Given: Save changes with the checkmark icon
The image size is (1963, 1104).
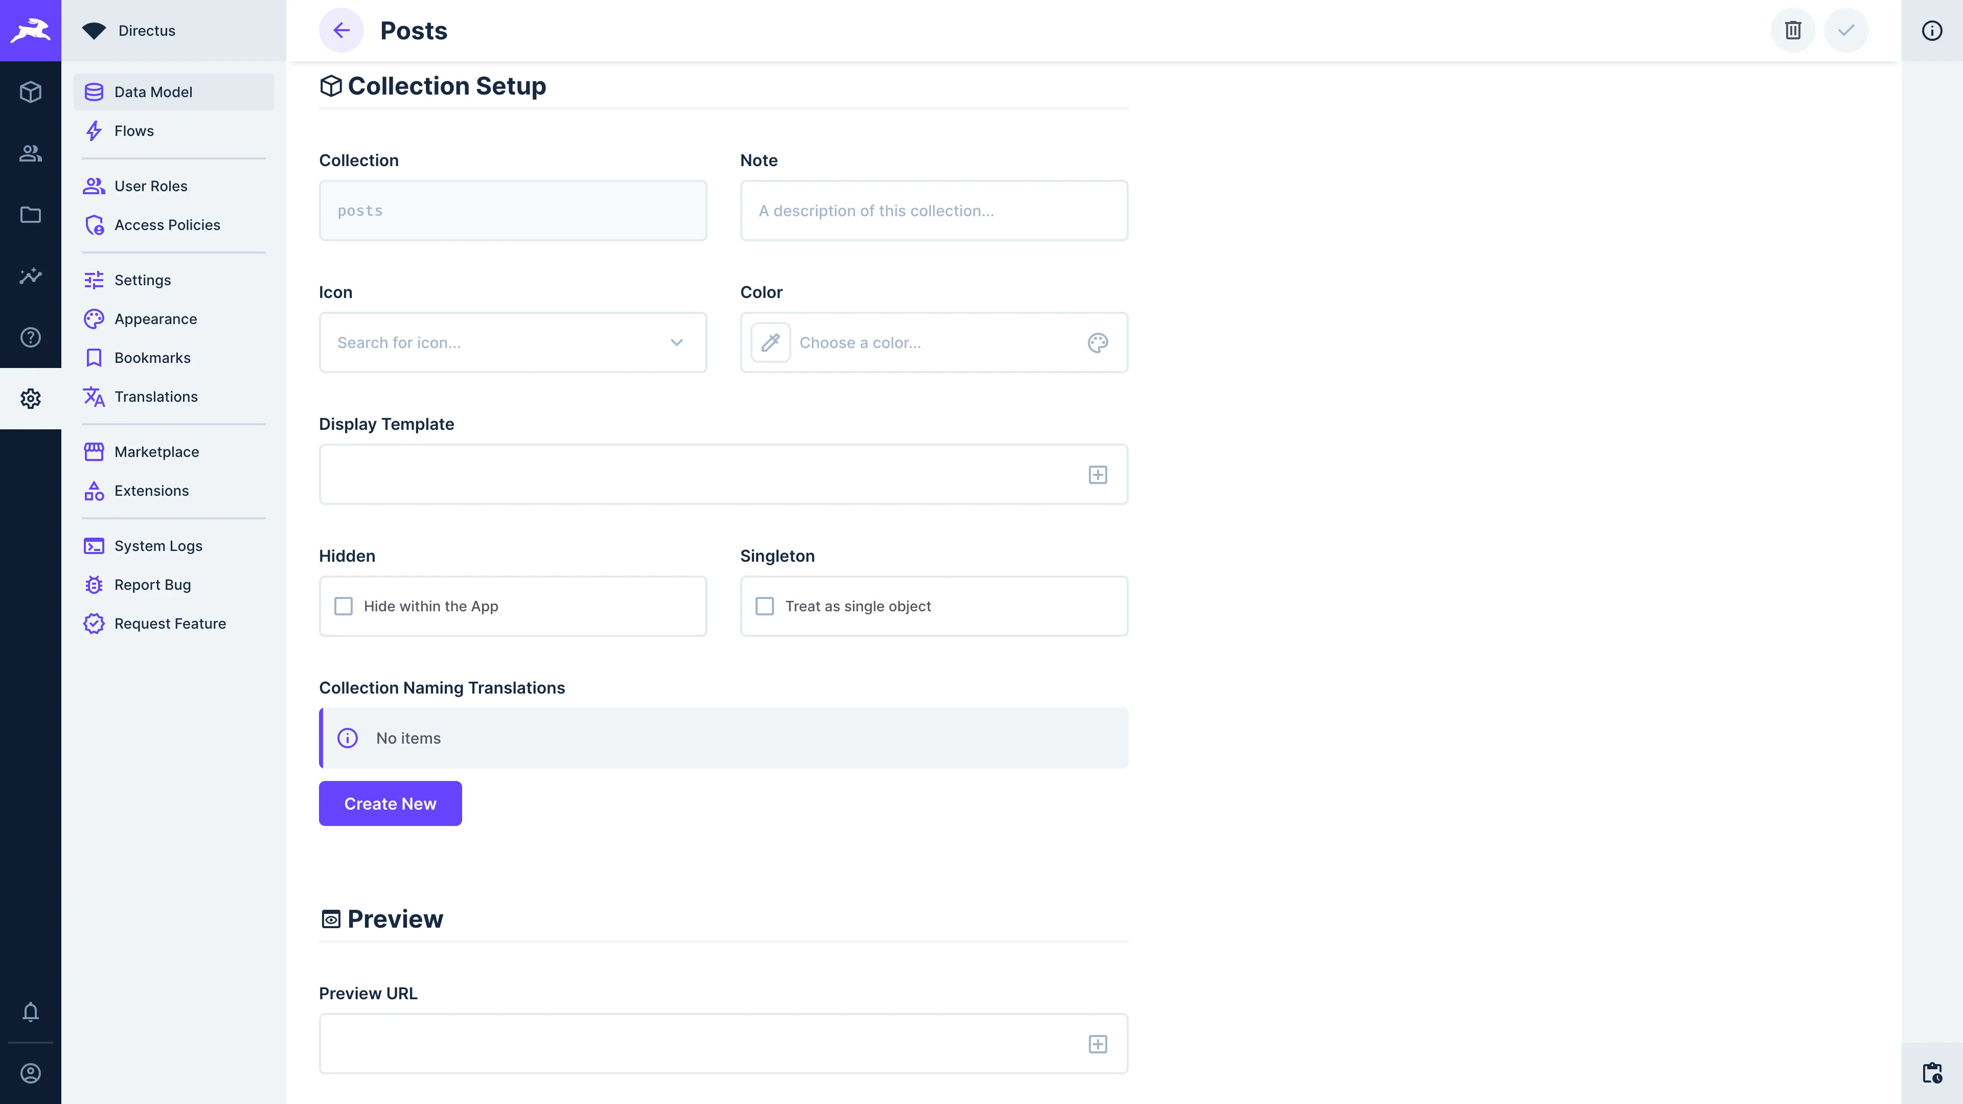Looking at the screenshot, I should click(x=1846, y=31).
